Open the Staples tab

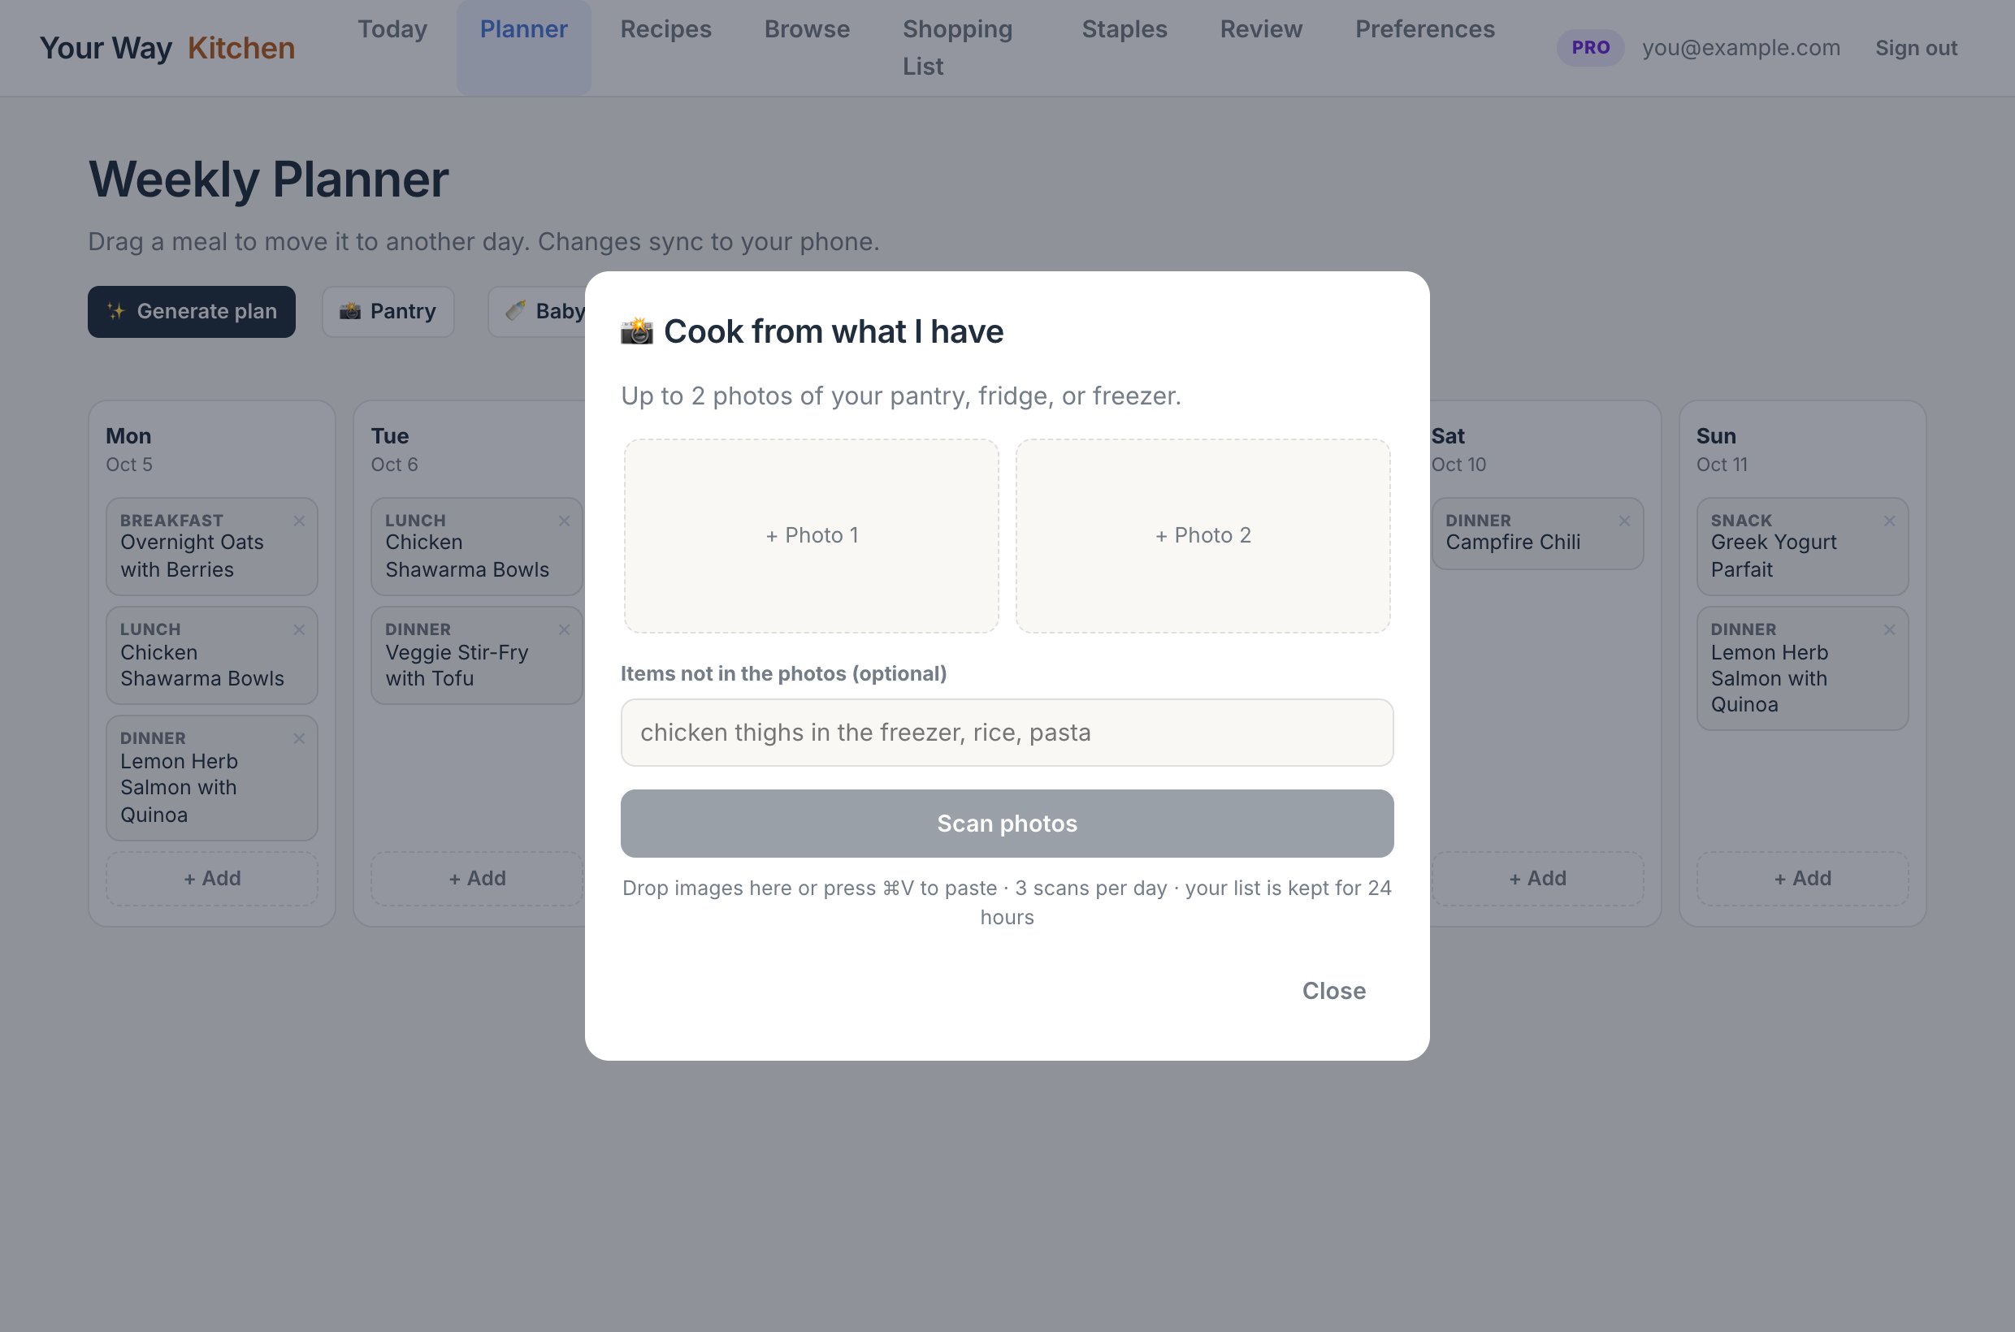[1124, 29]
